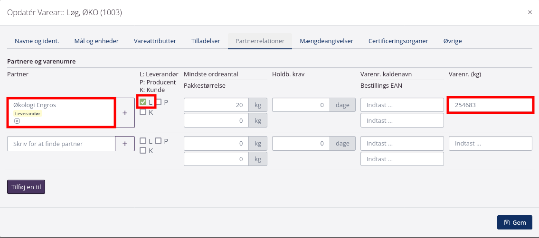Open the Navne og ident. tab

tap(37, 41)
